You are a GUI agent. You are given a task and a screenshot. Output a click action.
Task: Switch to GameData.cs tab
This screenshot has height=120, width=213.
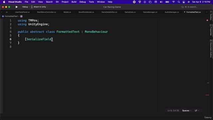click(130, 12)
